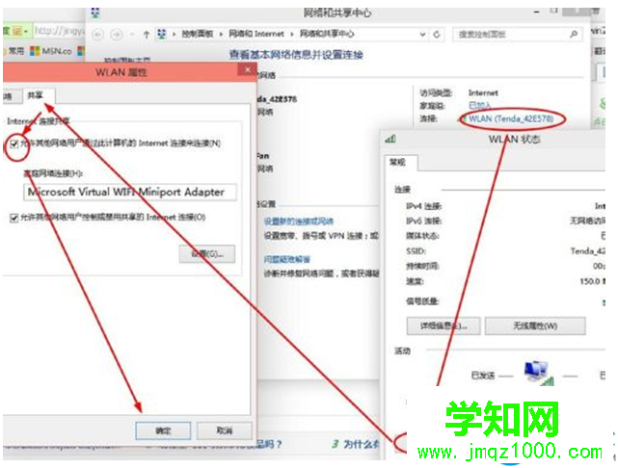Image resolution: width=618 pixels, height=468 pixels.
Task: Open Microsoft Virtual WiFi Miniport Adapter dropdown
Action: [130, 192]
